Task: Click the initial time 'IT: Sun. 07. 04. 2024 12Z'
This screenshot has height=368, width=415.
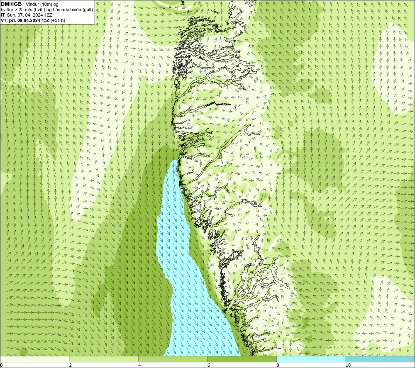Action: 27,15
